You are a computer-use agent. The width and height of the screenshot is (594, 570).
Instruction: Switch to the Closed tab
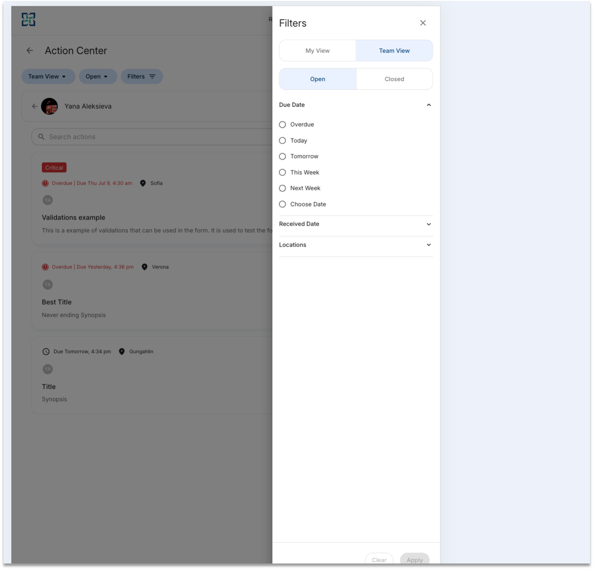[394, 79]
